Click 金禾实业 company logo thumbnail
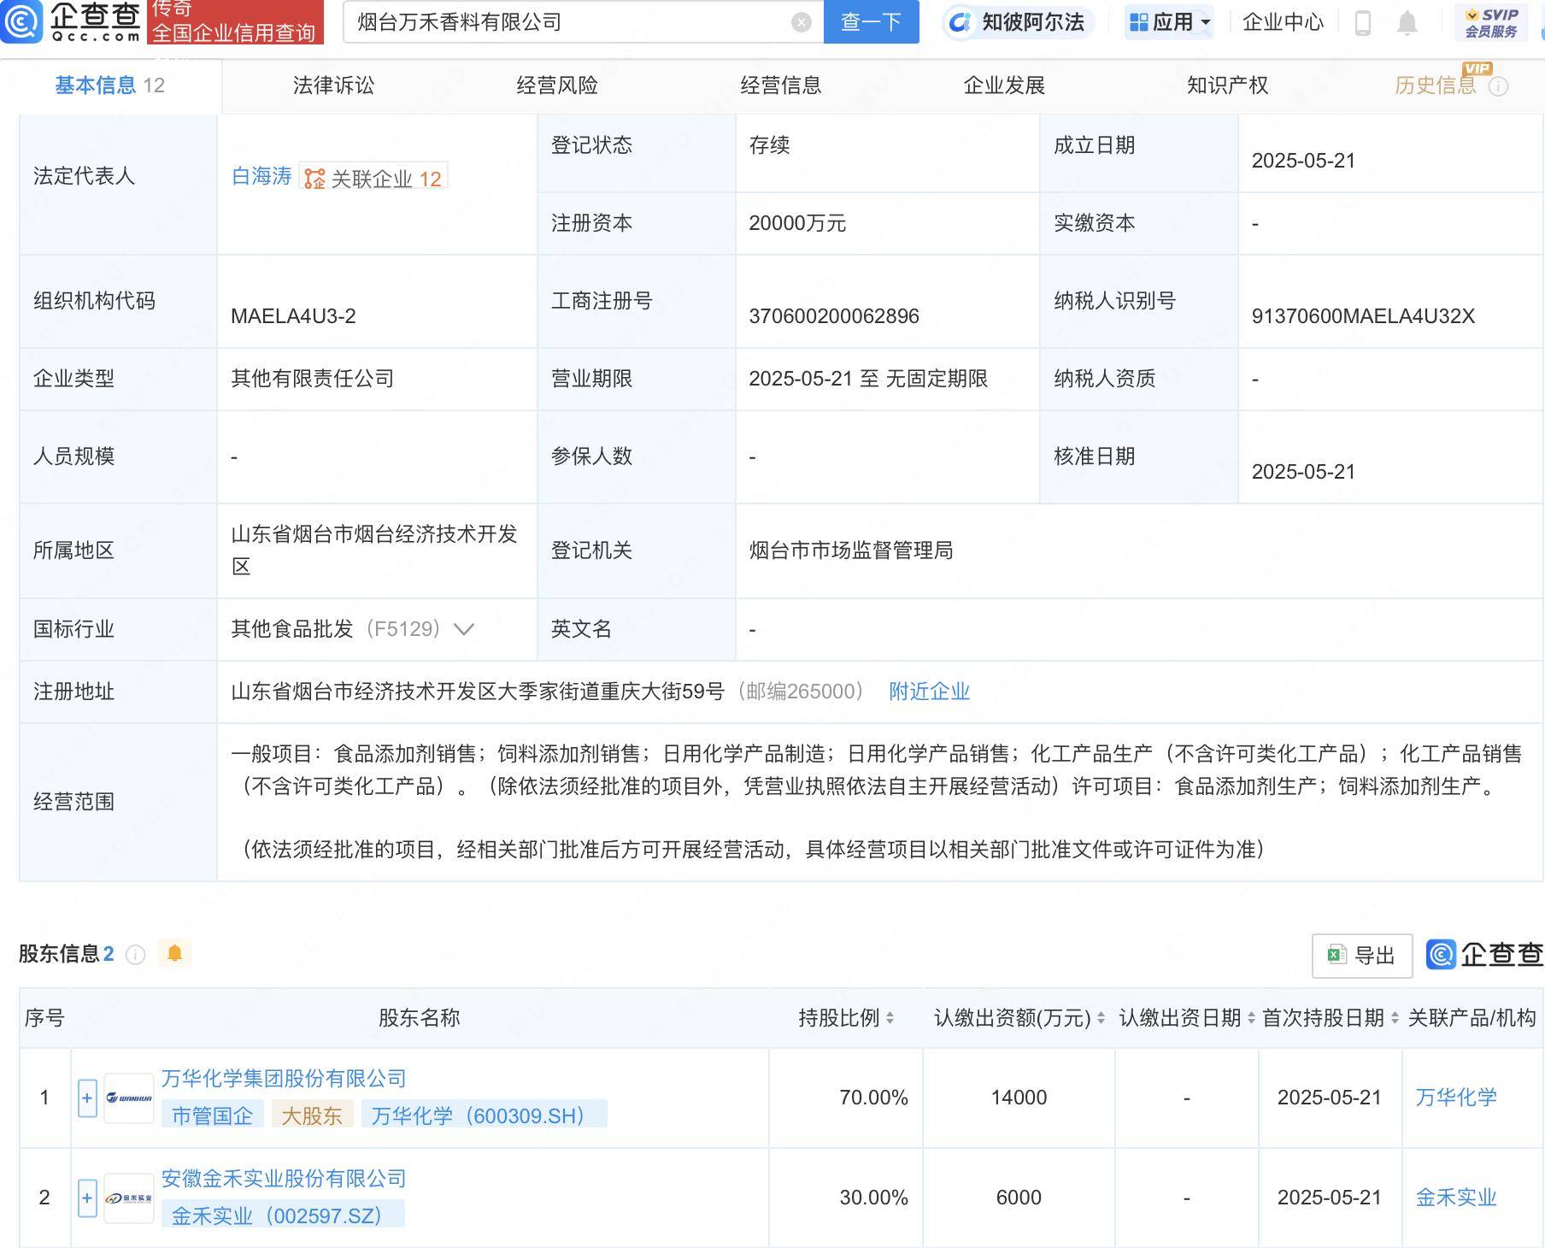The width and height of the screenshot is (1545, 1248). pos(129,1198)
